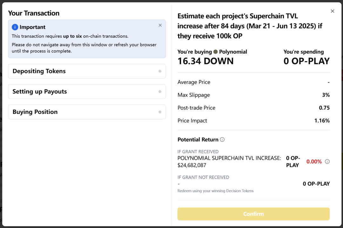Click the Potential Return info icon
This screenshot has width=343, height=228.
pos(222,140)
